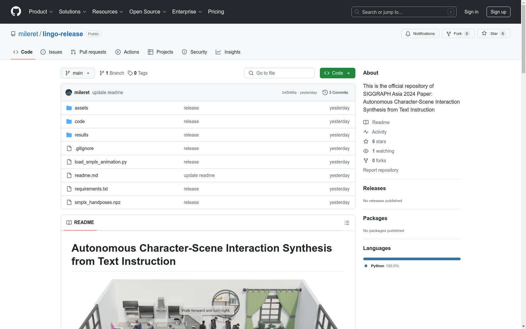Click the repository icon beside mileret

pyautogui.click(x=13, y=34)
